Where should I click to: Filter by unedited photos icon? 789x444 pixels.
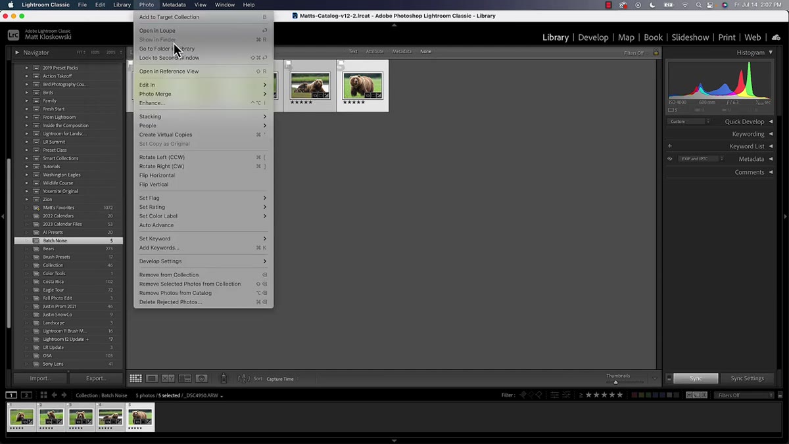point(565,395)
